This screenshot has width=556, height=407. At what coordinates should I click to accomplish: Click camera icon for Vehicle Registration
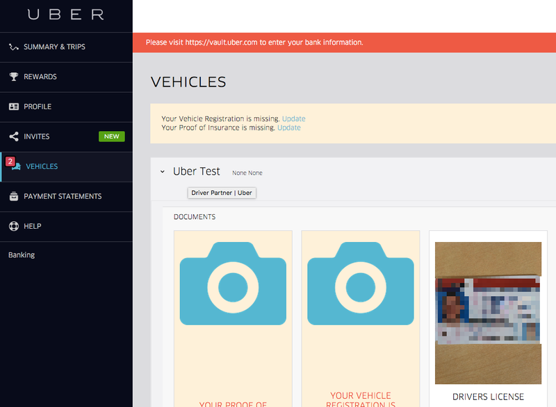(361, 284)
